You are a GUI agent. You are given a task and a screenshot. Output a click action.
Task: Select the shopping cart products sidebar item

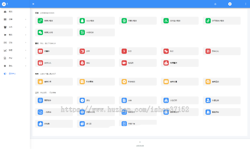[15, 35]
